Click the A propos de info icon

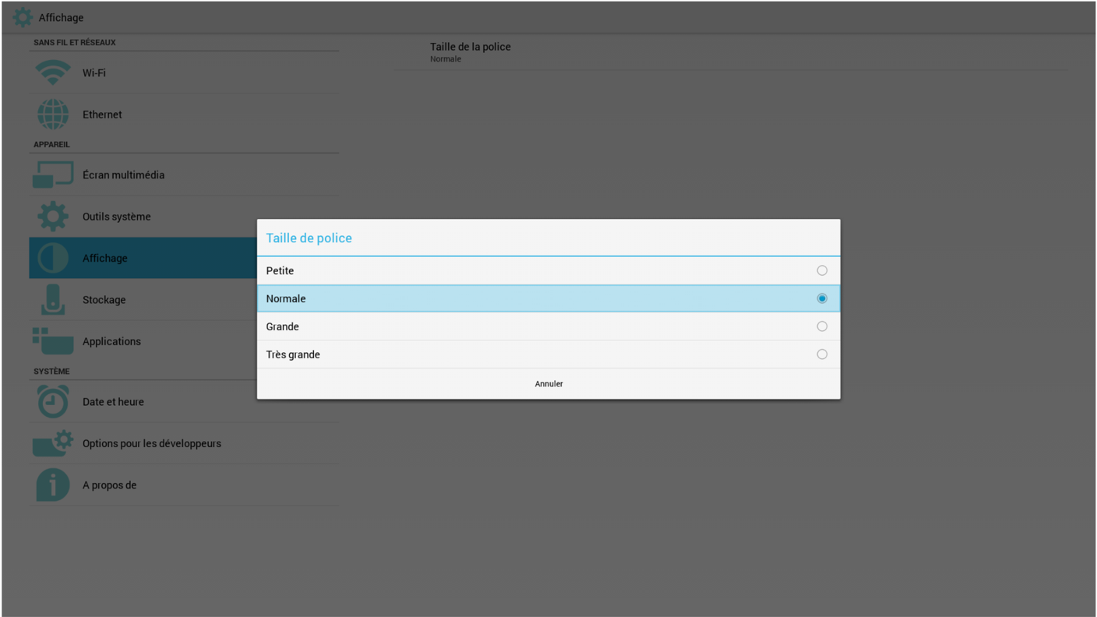click(x=53, y=485)
